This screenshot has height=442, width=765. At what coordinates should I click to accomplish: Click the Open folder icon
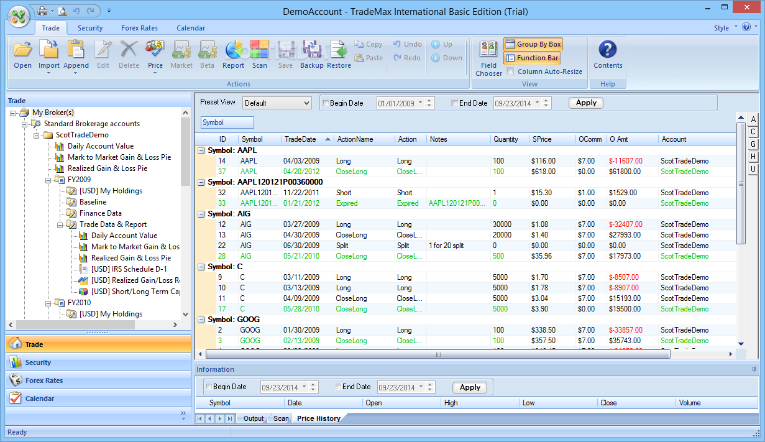23,49
